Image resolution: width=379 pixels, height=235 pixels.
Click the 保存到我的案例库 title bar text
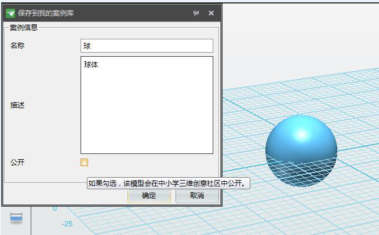pyautogui.click(x=46, y=13)
